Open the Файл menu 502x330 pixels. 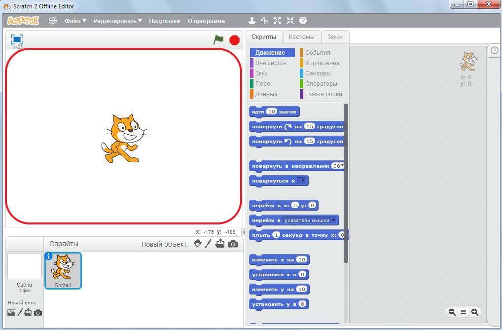point(75,21)
